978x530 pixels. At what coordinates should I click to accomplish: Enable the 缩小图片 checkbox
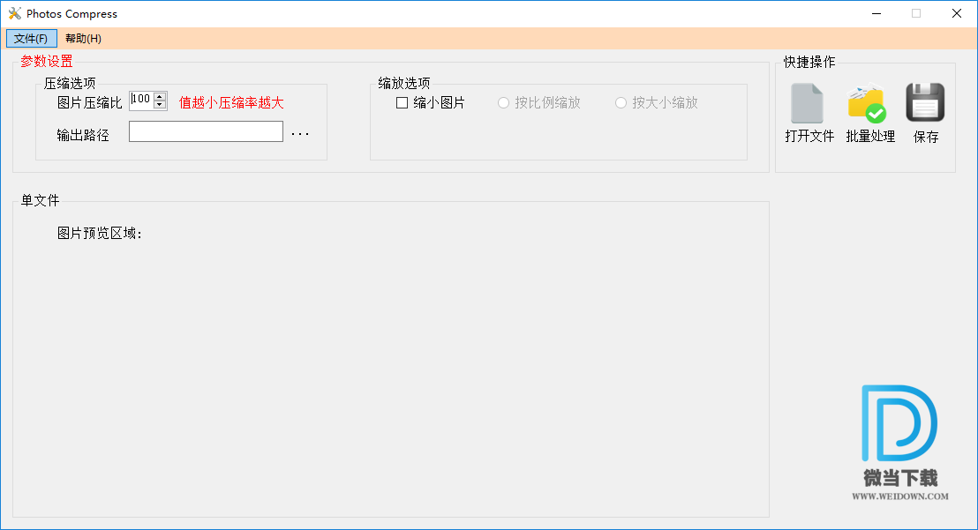coord(402,103)
